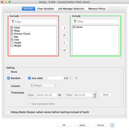Click the add selected column arrow button
This screenshot has height=130, width=129.
[64, 28]
